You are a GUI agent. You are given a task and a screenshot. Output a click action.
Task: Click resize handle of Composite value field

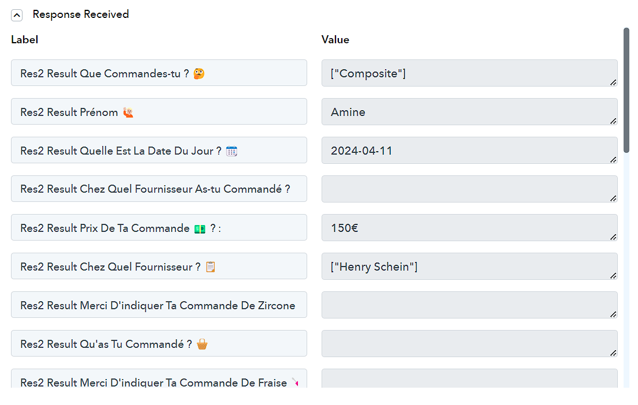pos(613,82)
